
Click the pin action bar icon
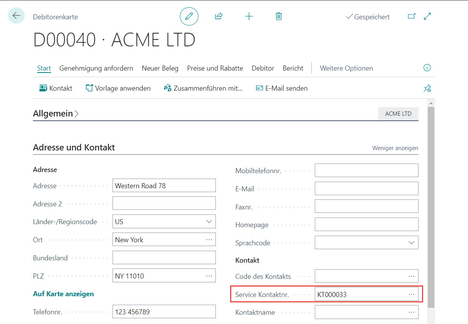(x=427, y=88)
